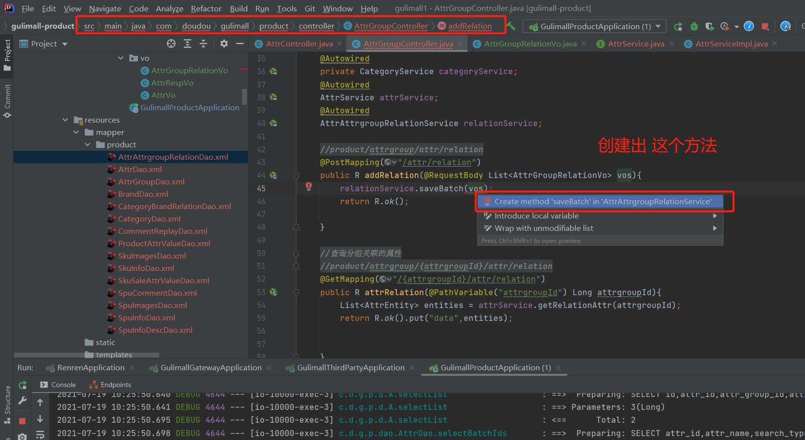
Task: Click the Build project hammer icon
Action: click(511, 26)
